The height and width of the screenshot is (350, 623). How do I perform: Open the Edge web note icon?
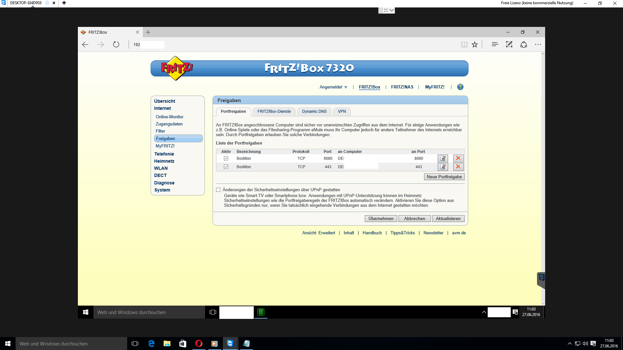coord(509,45)
